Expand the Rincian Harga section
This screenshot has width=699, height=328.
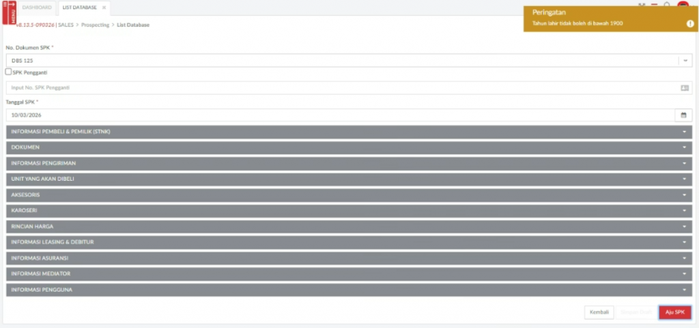[349, 226]
